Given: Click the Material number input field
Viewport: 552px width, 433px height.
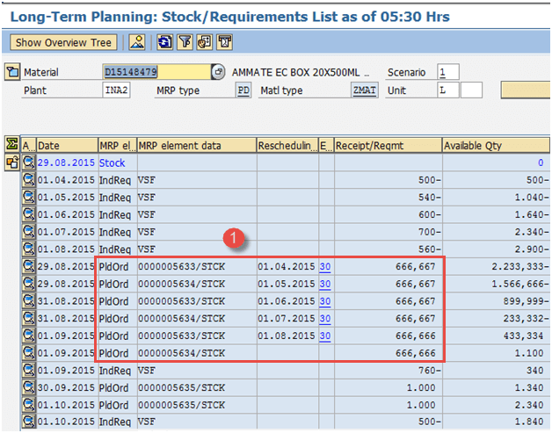Looking at the screenshot, I should pos(156,72).
